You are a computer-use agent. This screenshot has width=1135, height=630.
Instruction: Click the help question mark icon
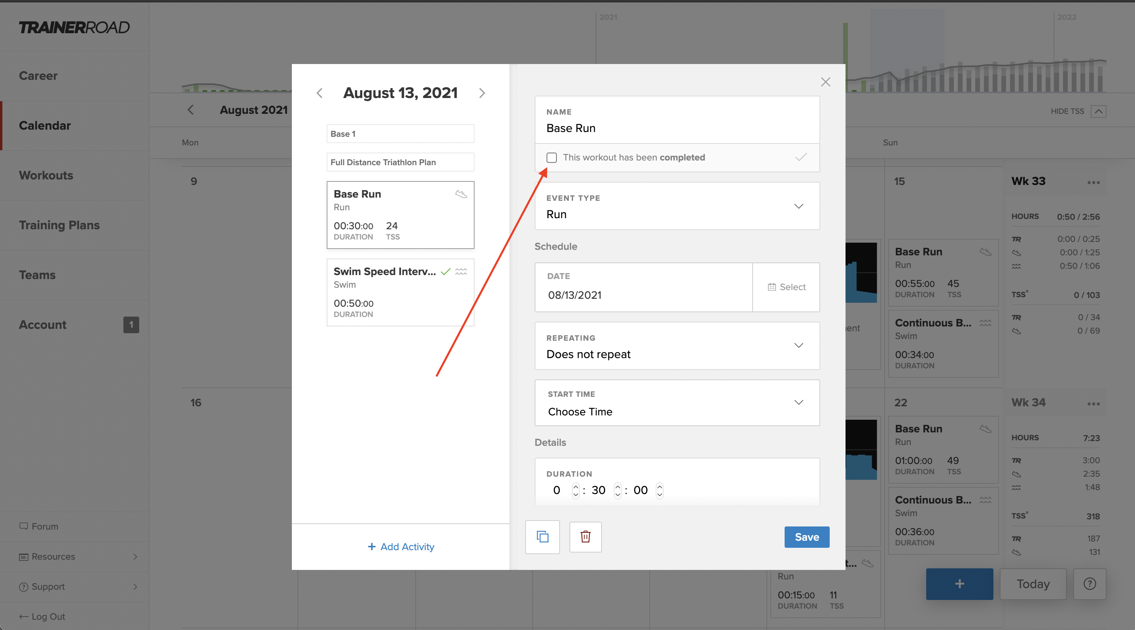[x=1089, y=584]
